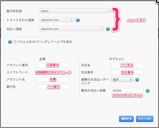Click the 必須 section heading

[x=42, y=59]
